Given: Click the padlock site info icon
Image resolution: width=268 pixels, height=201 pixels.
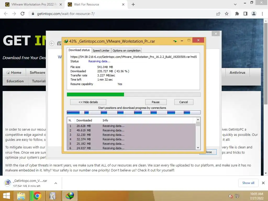Looking at the screenshot, I should point(33,14).
